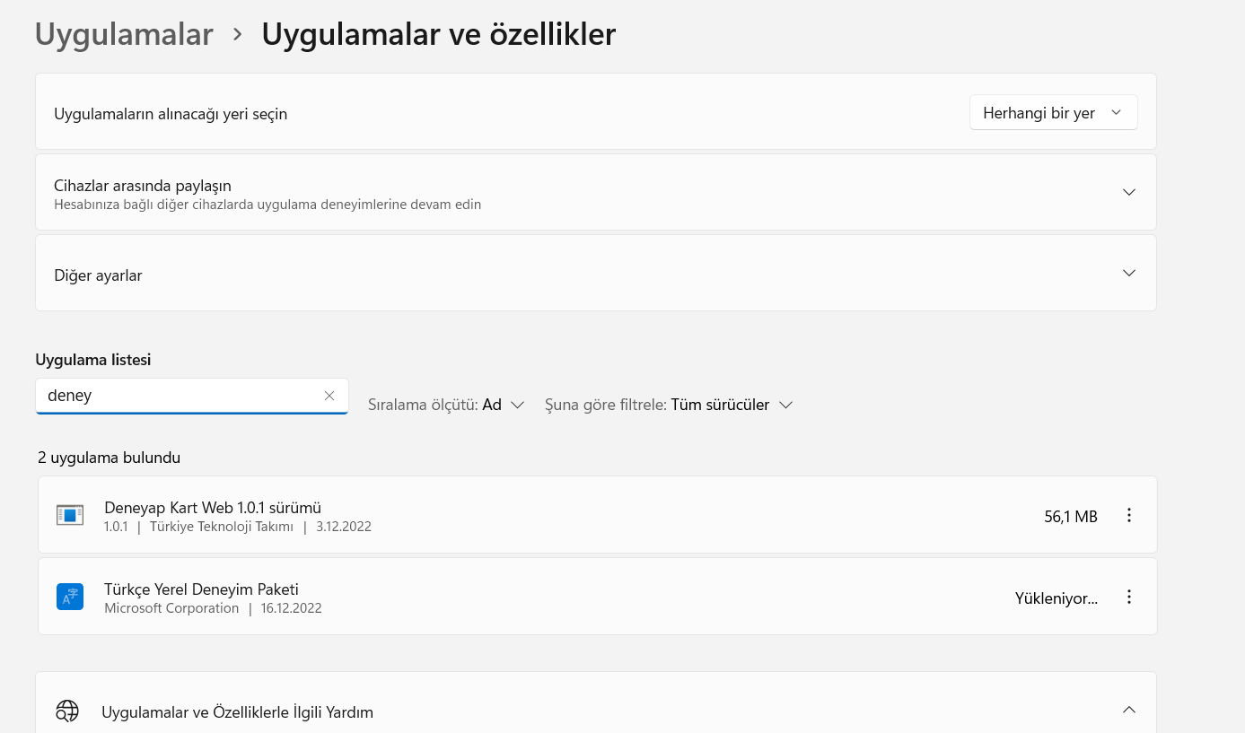Click the globe help icon
Viewport: 1245px width, 733px height.
(67, 711)
